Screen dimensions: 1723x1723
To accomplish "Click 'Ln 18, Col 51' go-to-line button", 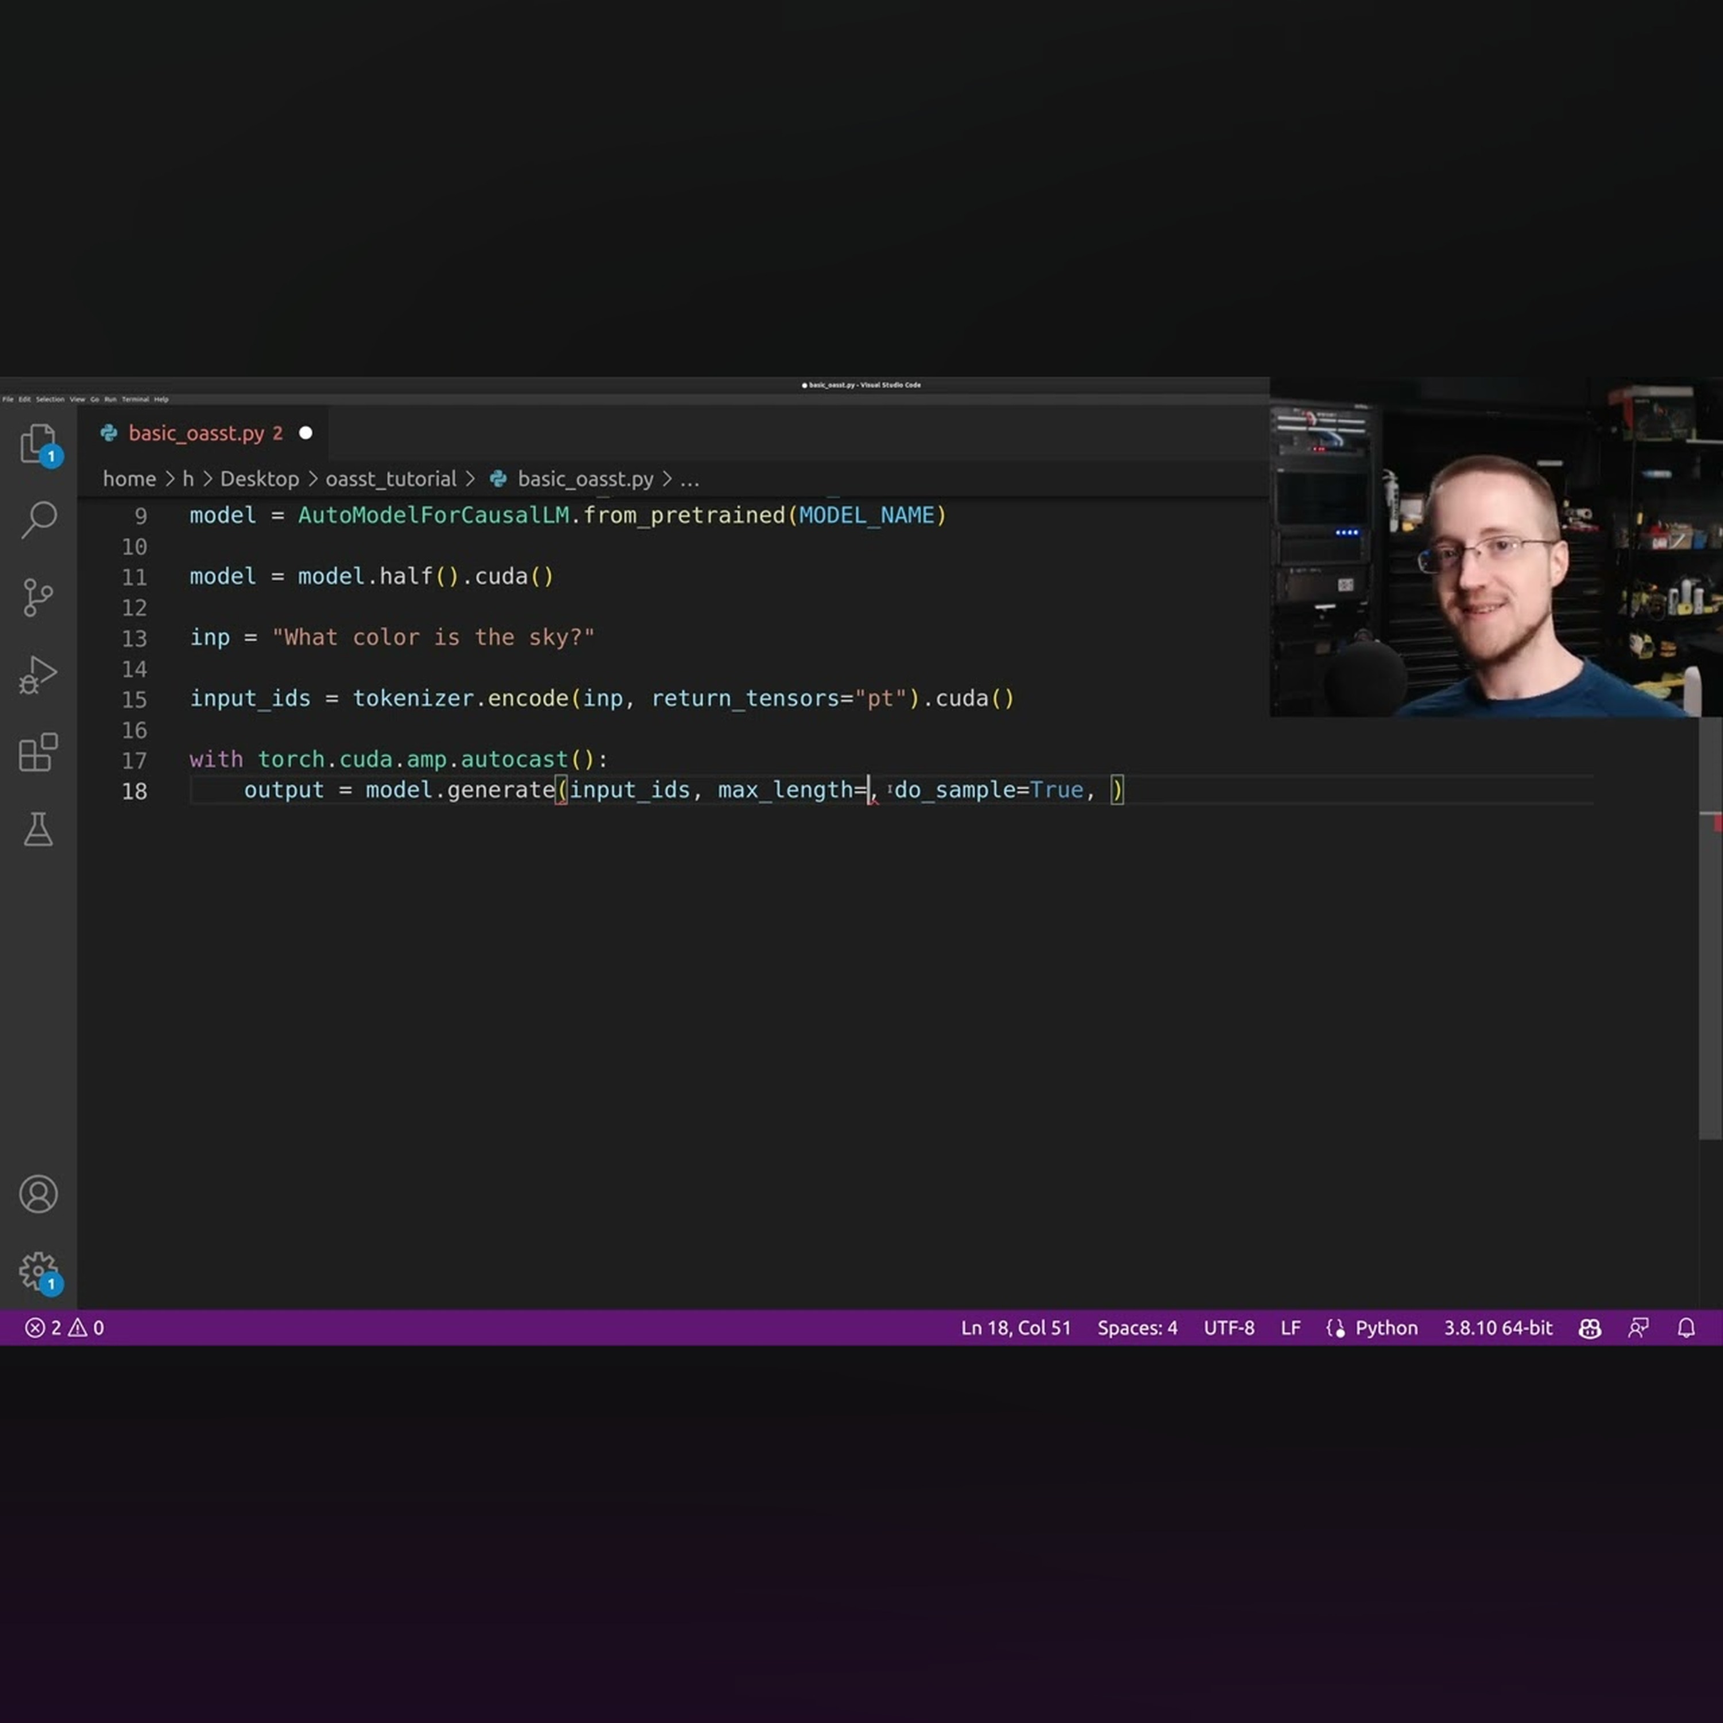I will pyautogui.click(x=1016, y=1328).
